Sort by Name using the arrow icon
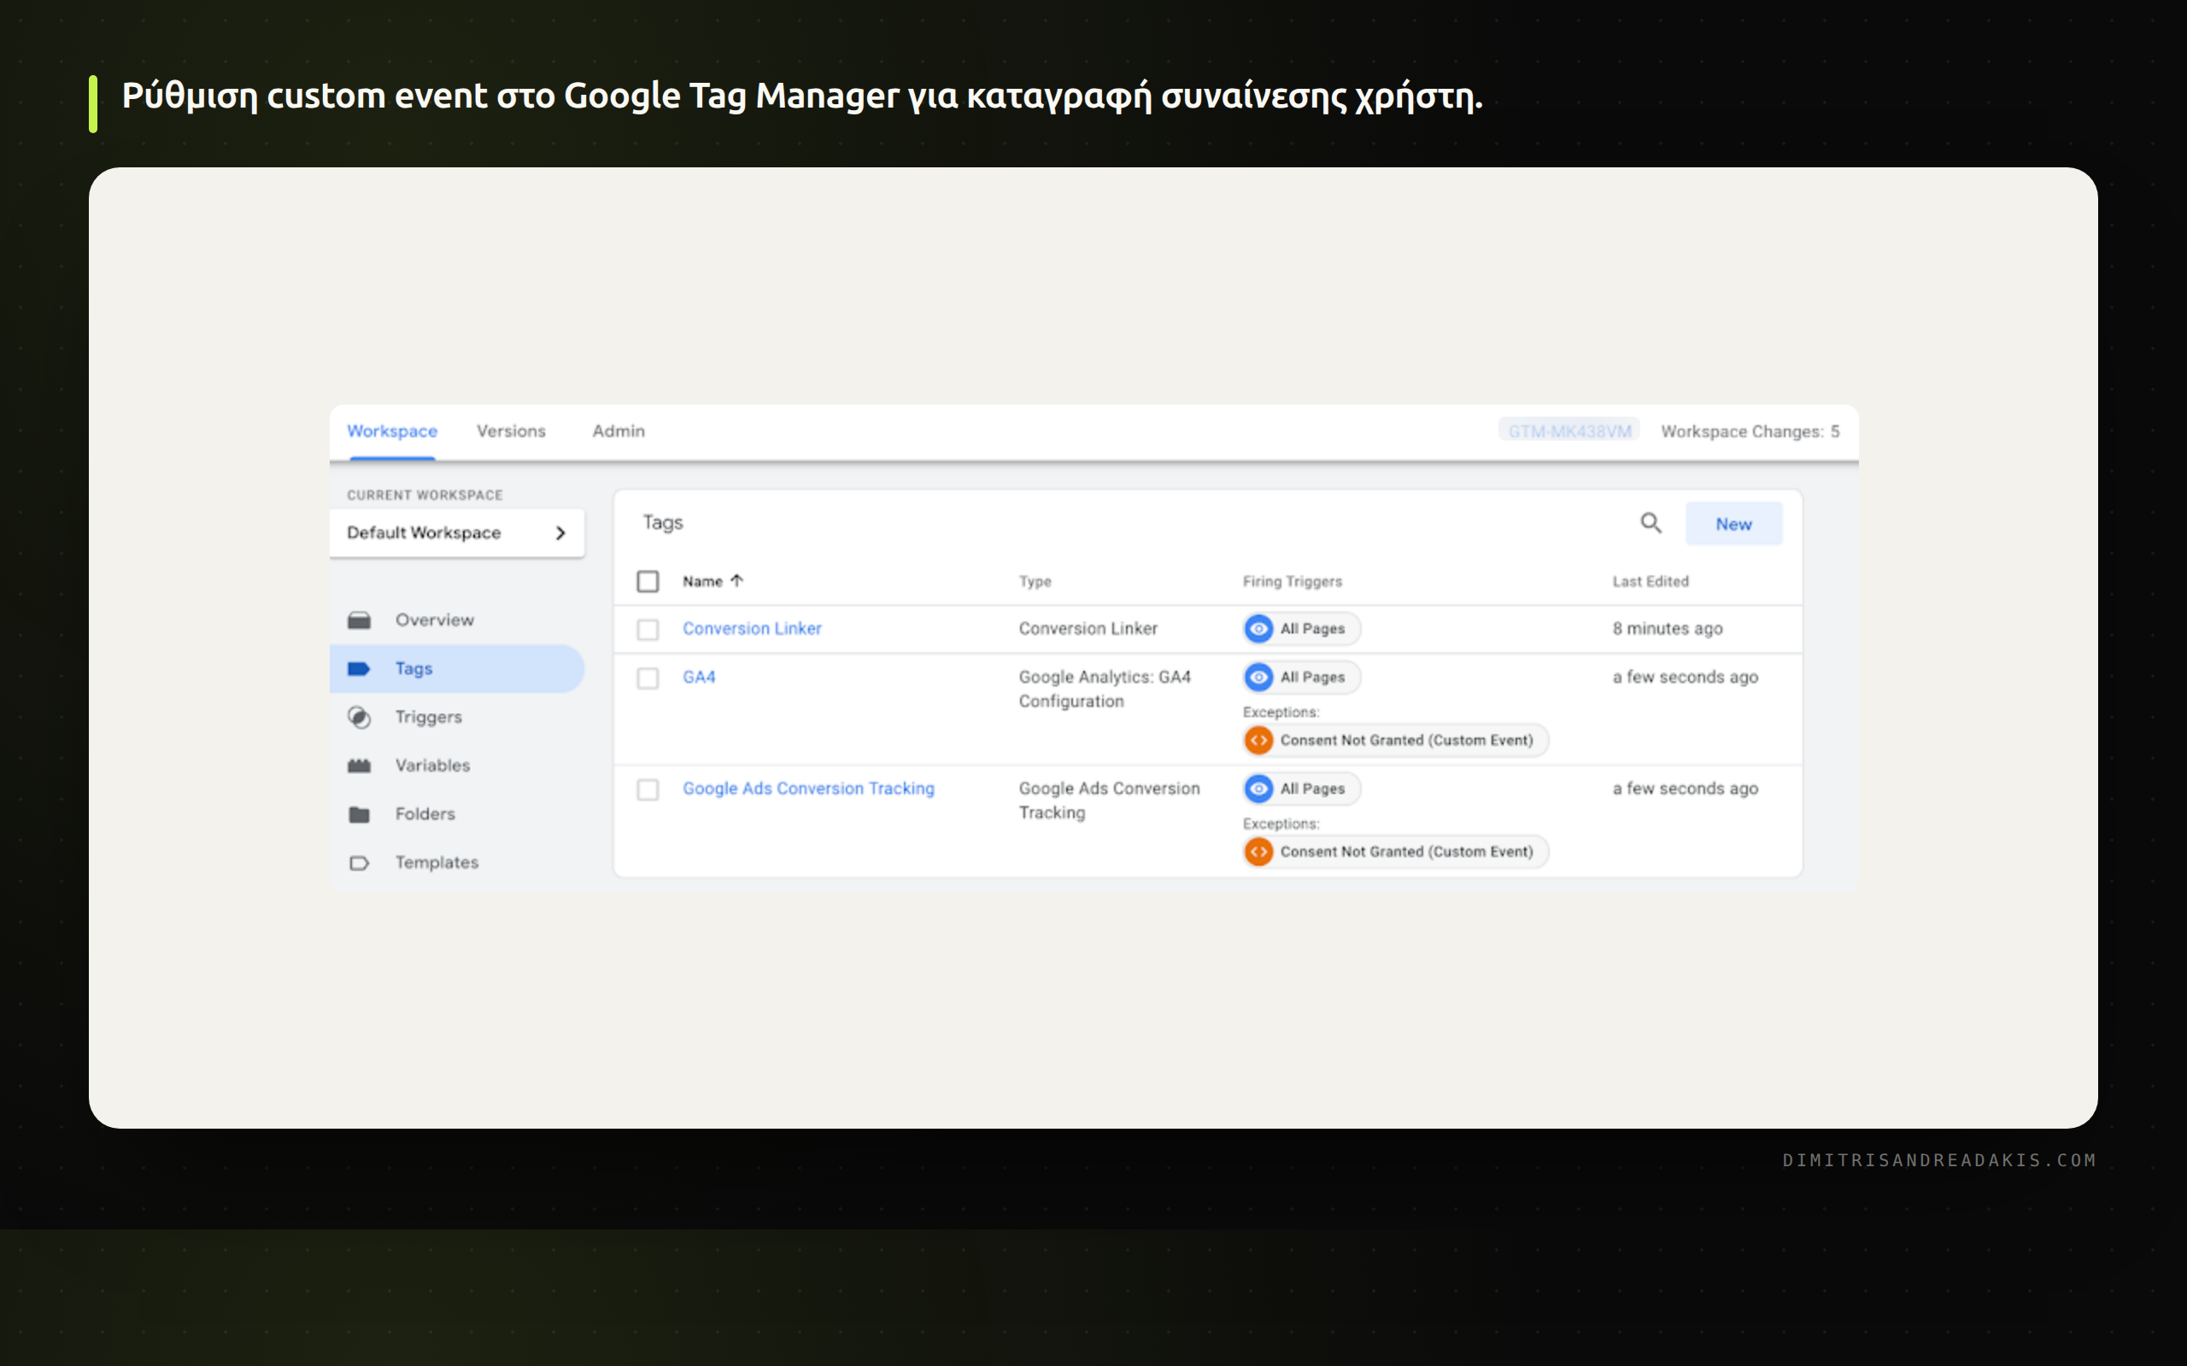The width and height of the screenshot is (2187, 1366). (736, 581)
